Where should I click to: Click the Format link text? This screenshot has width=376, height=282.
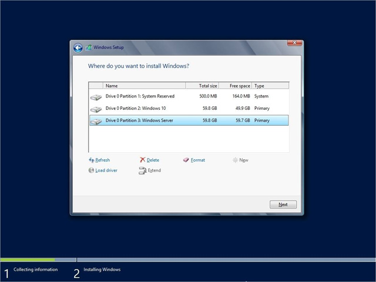[198, 160]
